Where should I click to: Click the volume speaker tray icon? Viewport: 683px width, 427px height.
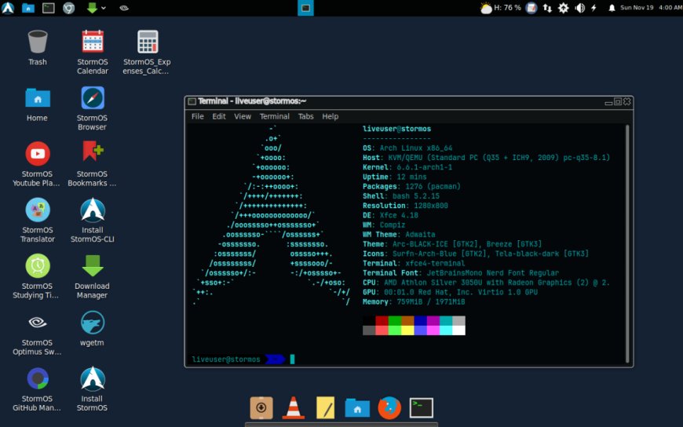pos(580,8)
